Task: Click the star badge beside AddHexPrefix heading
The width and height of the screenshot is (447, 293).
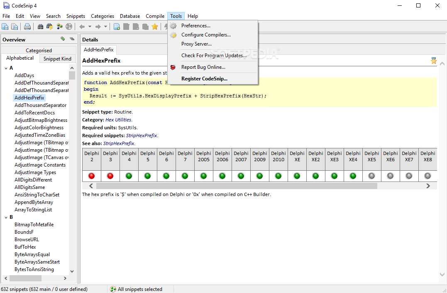Action: click(x=434, y=61)
